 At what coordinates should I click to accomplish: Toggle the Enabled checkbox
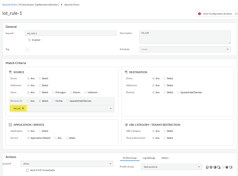(30, 40)
